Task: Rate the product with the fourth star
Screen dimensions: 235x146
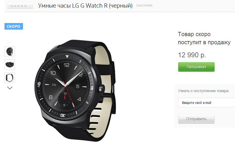Action: (22, 6)
